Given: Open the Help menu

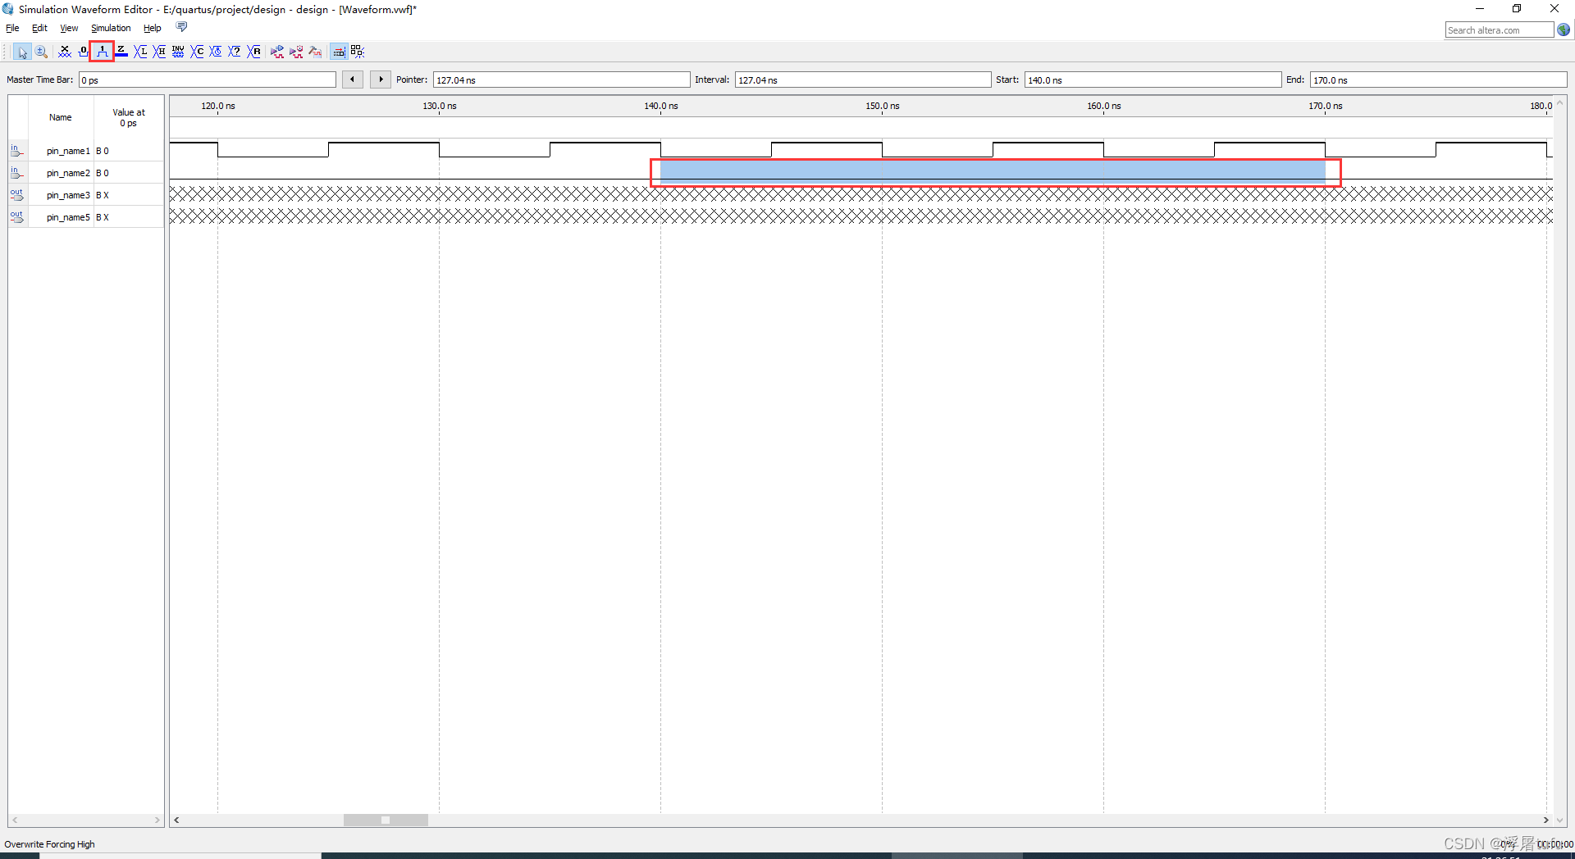Looking at the screenshot, I should click(x=153, y=28).
